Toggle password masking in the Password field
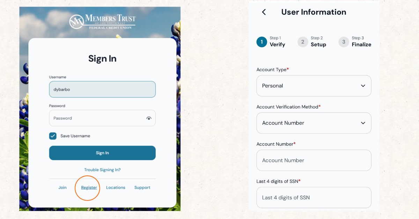This screenshot has height=219, width=419. [149, 118]
